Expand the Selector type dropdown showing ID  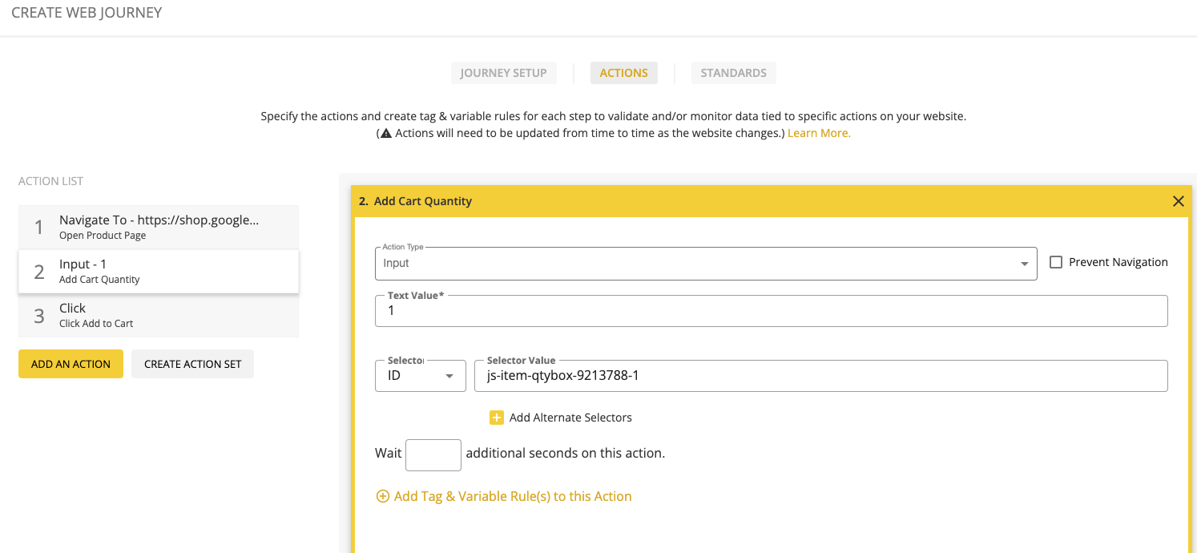click(420, 376)
